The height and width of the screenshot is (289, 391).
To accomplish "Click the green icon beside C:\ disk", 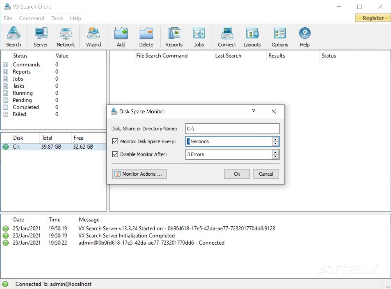I will [x=6, y=147].
